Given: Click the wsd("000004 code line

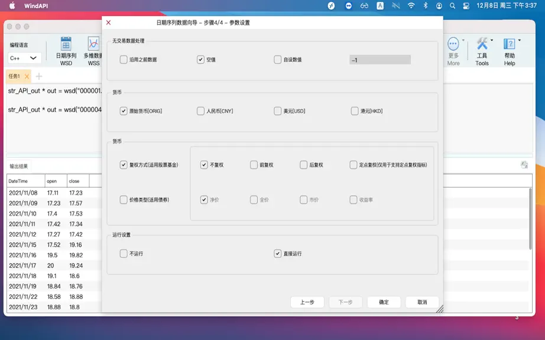Looking at the screenshot, I should click(55, 110).
